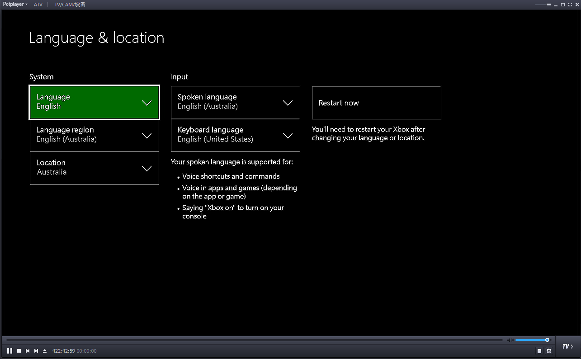Click the eject/open file icon
581x359 pixels.
pyautogui.click(x=45, y=351)
